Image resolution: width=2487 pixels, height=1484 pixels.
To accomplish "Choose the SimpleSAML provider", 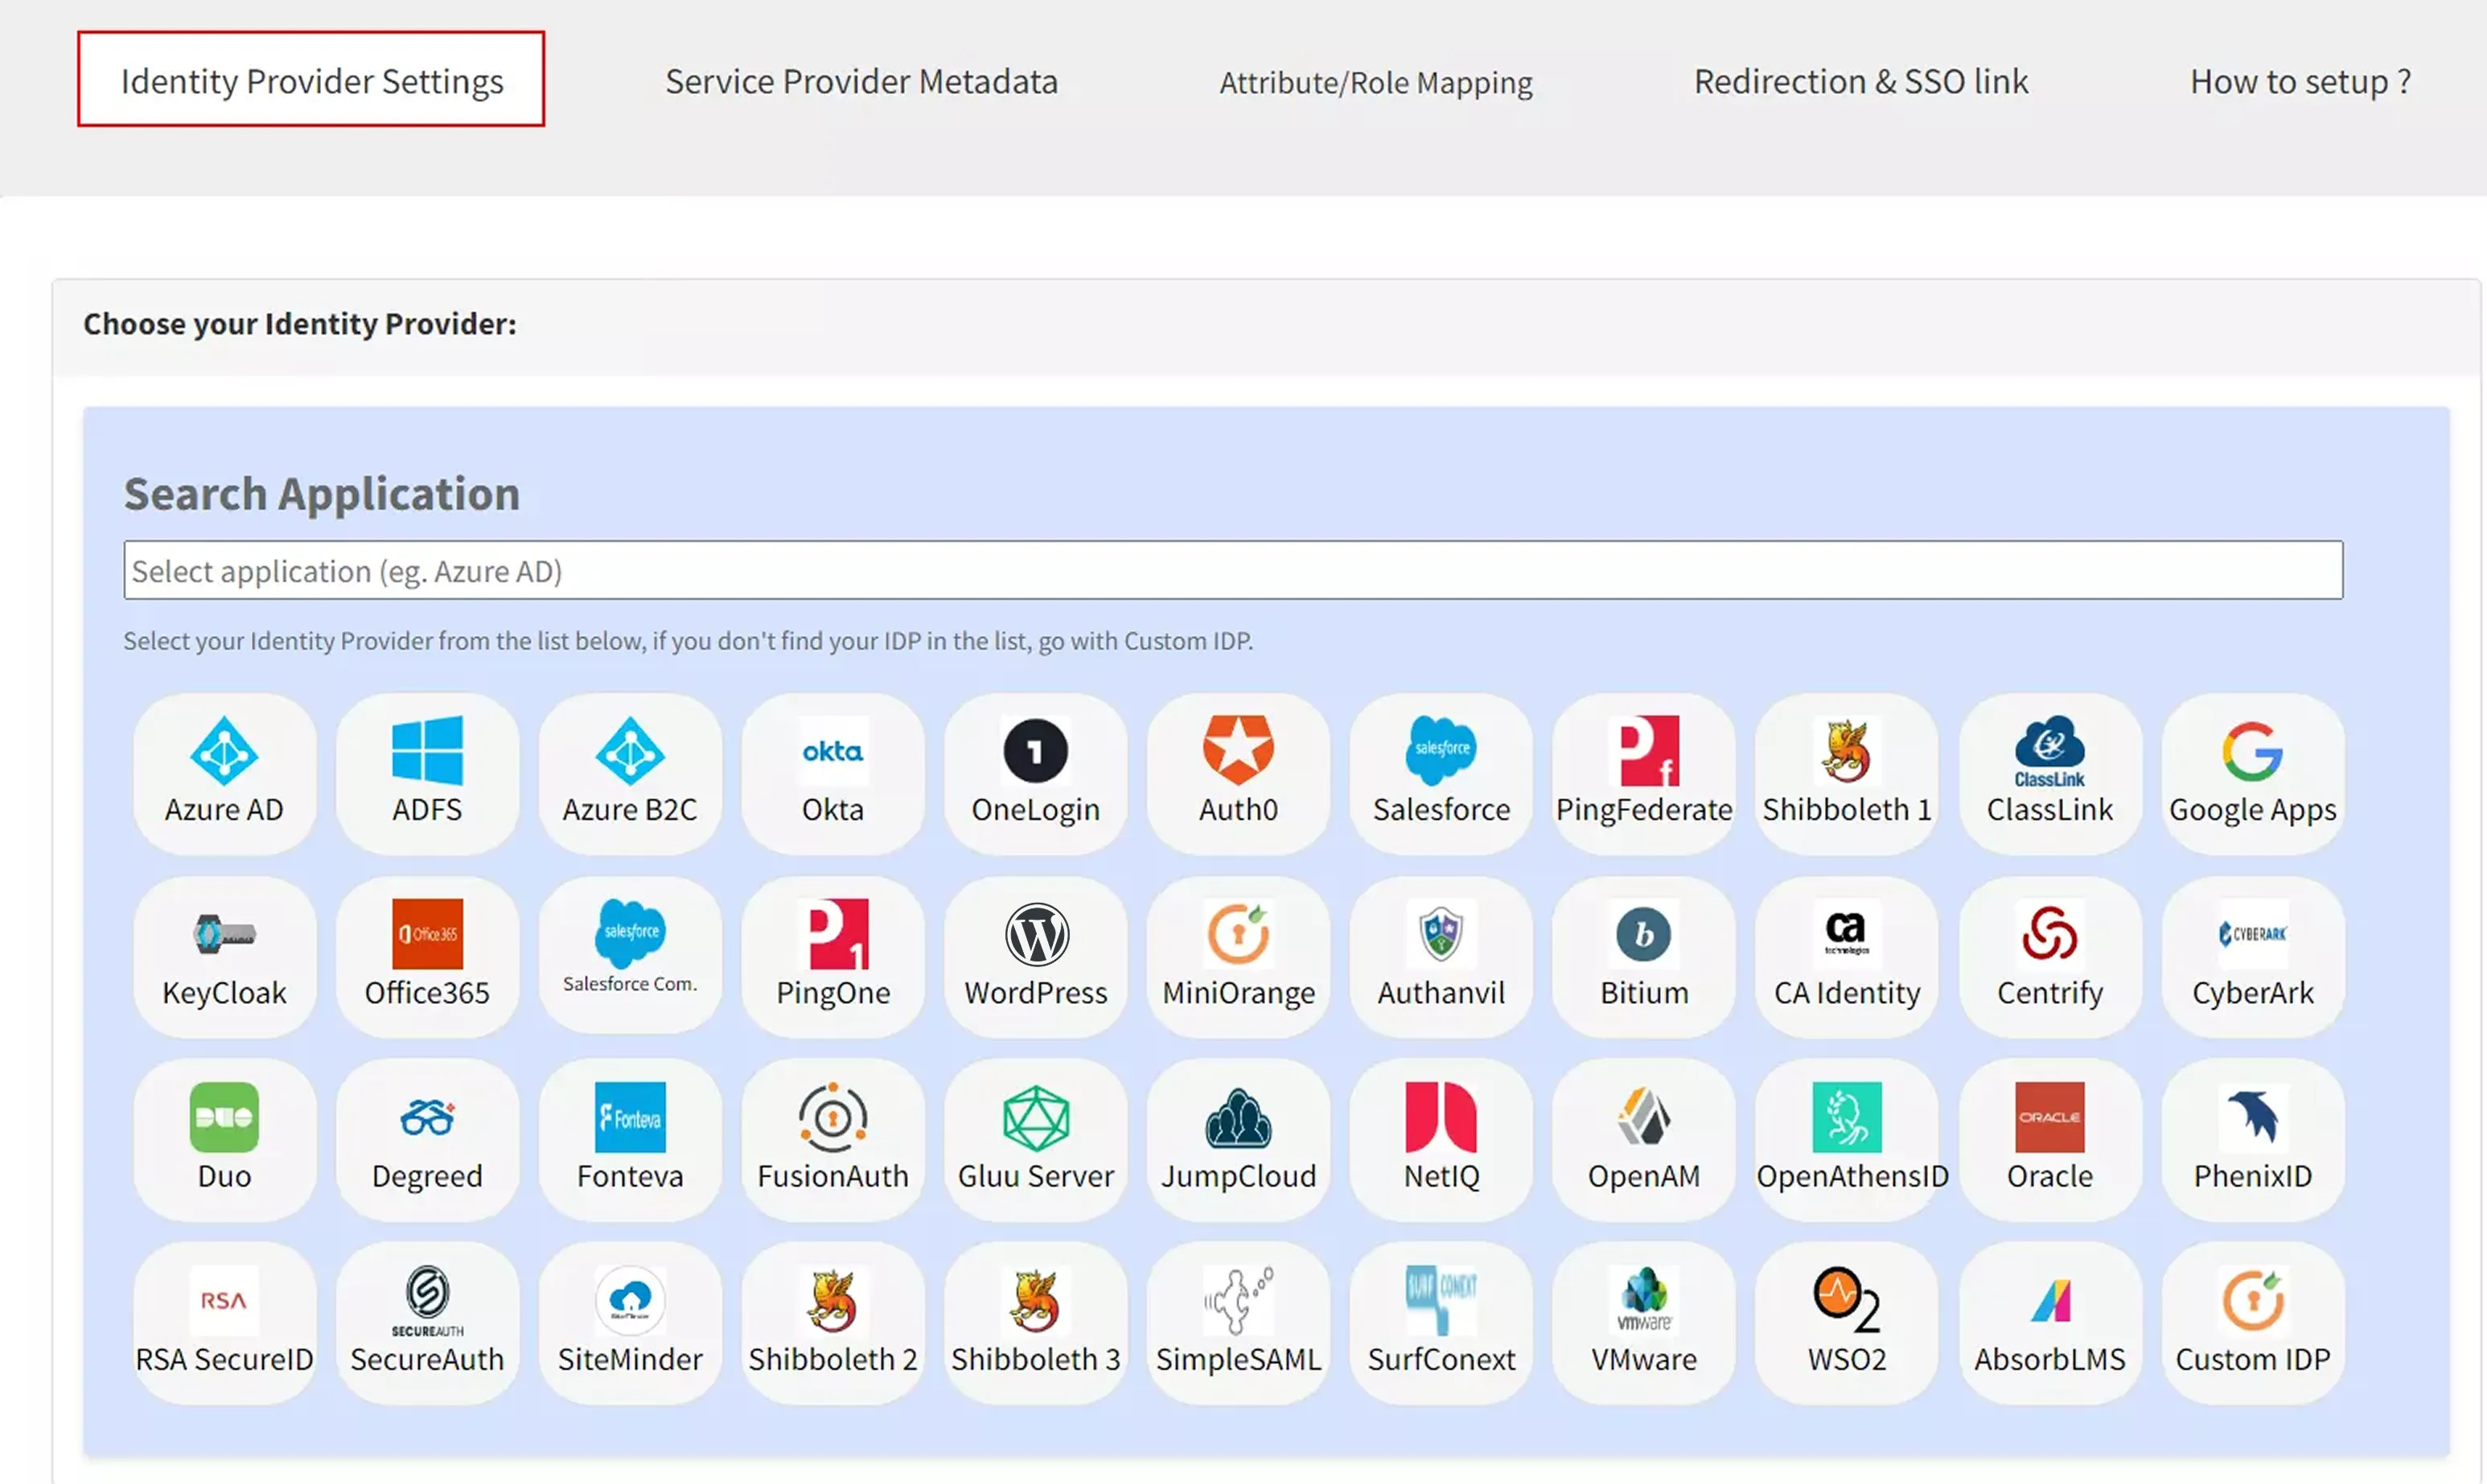I will point(1239,1323).
